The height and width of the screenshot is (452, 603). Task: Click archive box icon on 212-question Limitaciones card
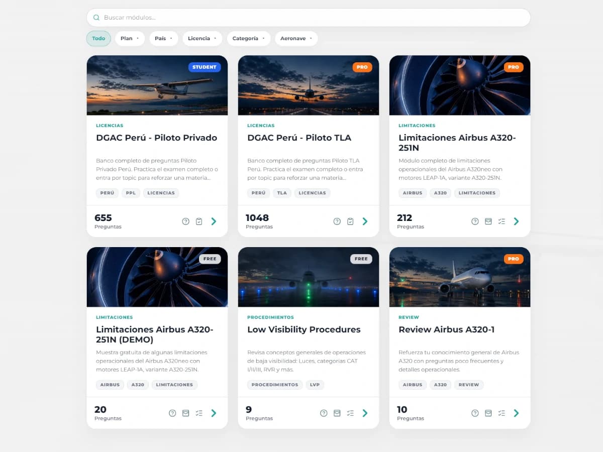pos(488,221)
